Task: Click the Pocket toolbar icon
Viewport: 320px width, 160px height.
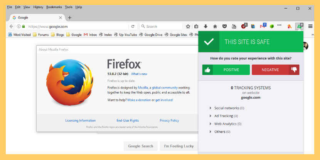Action: point(224,27)
